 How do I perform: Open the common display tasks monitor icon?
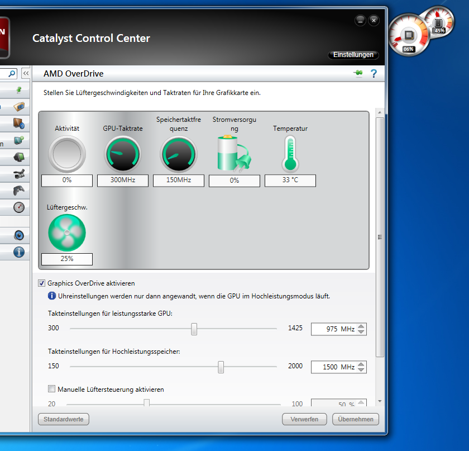tap(19, 140)
